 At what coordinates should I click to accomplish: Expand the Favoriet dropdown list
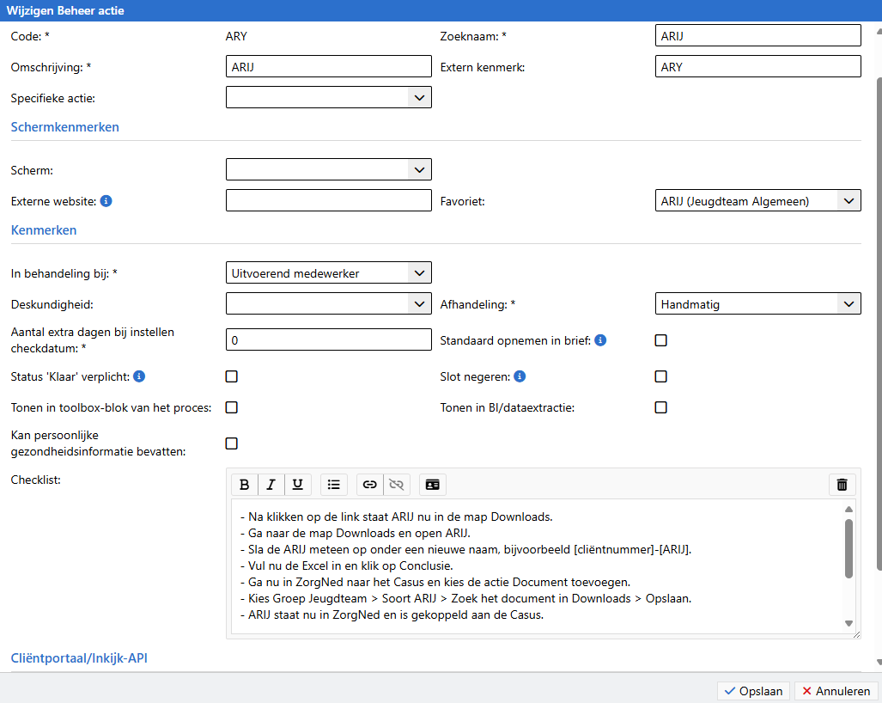point(757,201)
